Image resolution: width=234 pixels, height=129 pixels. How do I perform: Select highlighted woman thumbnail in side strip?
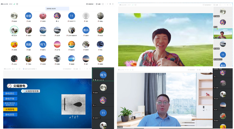tap(223, 33)
